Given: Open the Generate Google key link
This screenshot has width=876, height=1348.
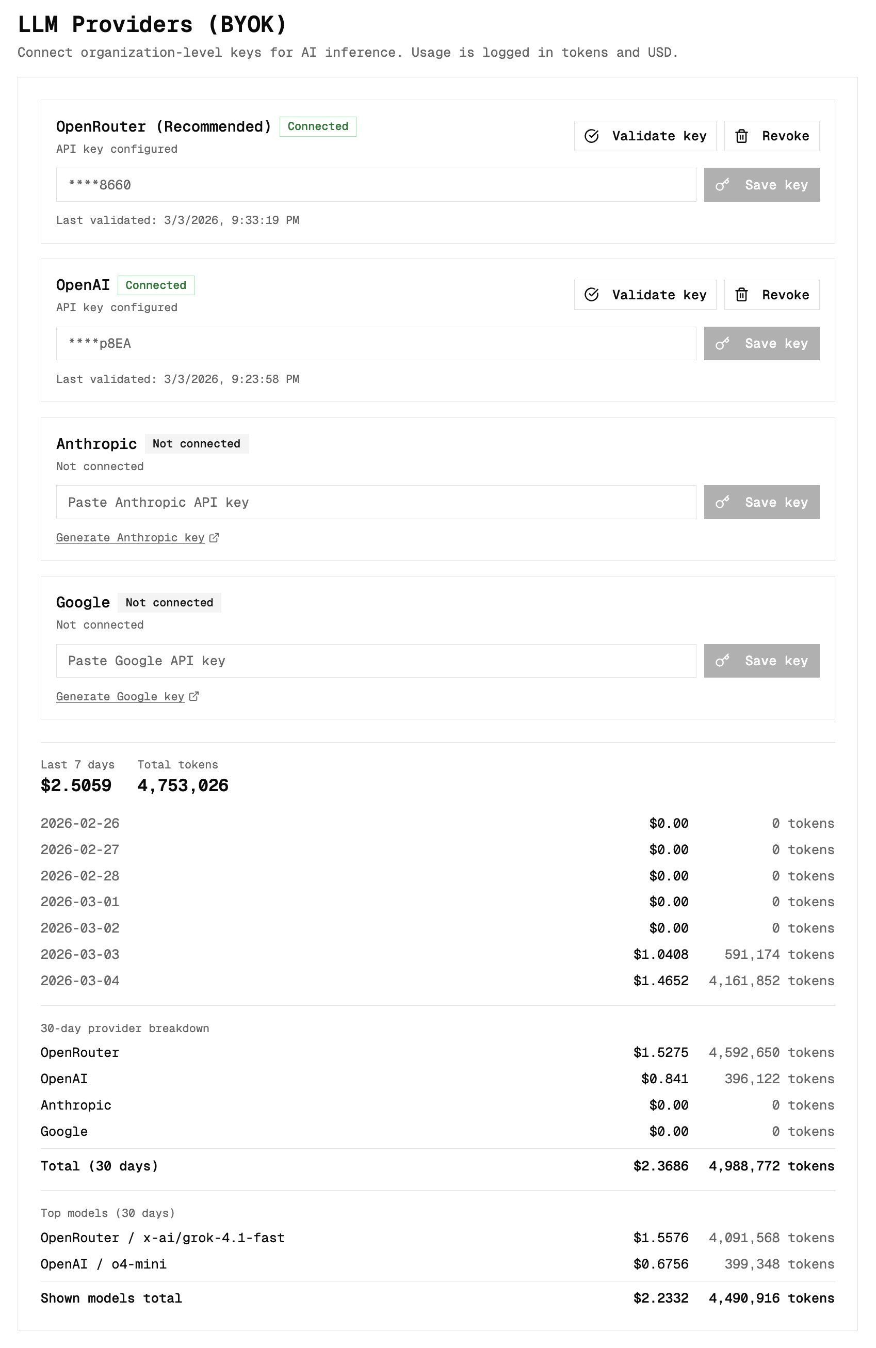Looking at the screenshot, I should (x=120, y=696).
